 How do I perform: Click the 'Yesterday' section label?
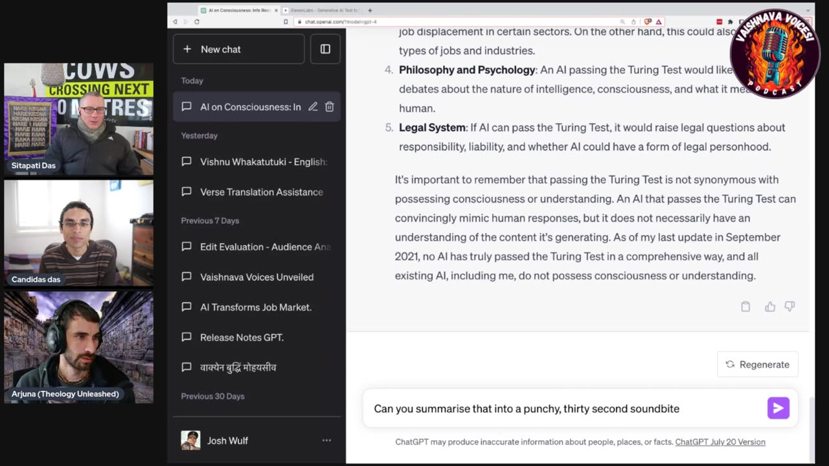click(x=199, y=135)
